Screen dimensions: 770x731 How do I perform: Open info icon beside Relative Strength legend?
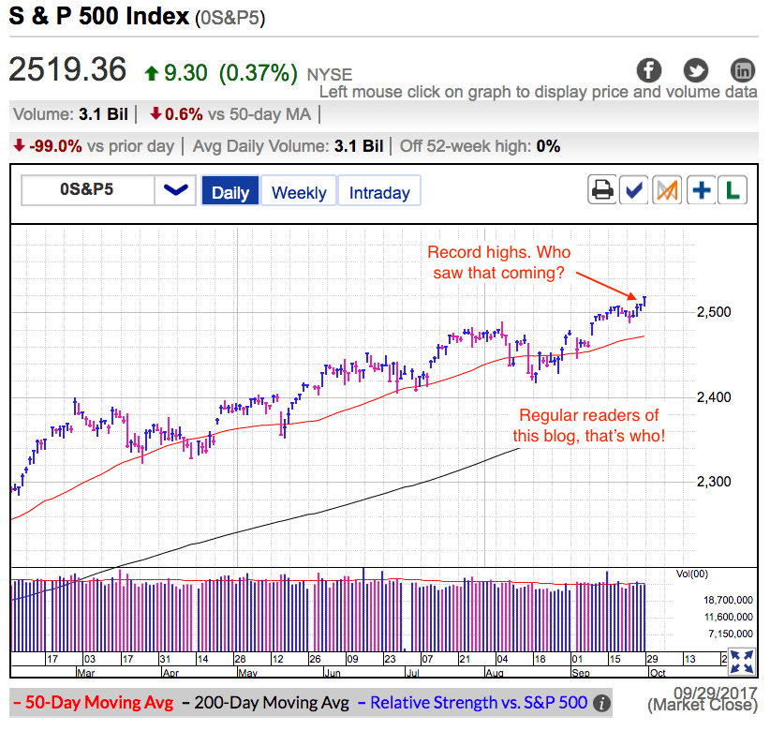tap(601, 704)
